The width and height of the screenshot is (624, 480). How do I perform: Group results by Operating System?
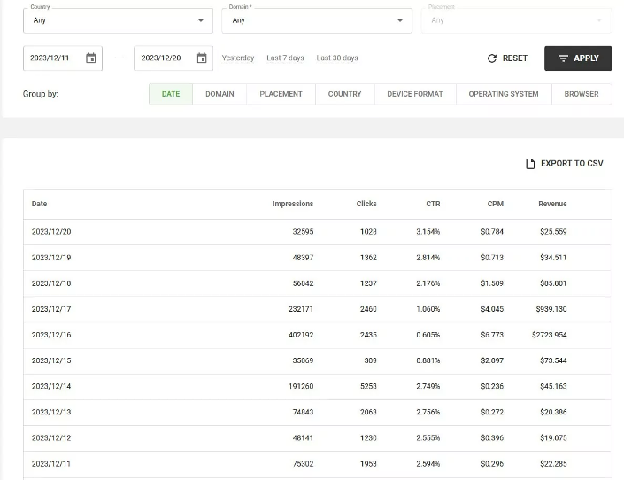504,94
